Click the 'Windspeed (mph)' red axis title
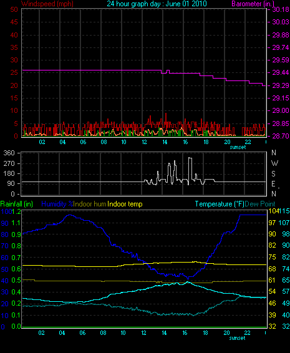Viewport: 290px width, 353px height. 47,4
